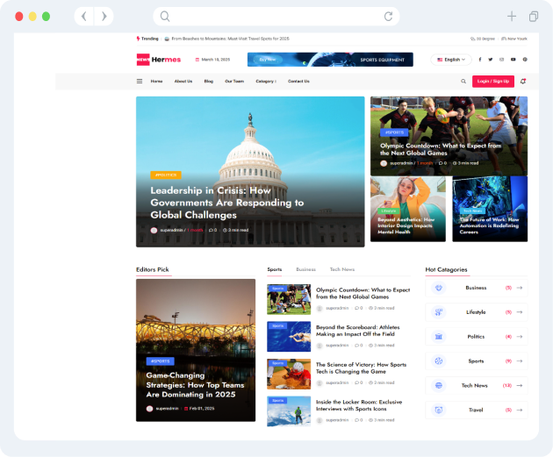Click the mountain hiker thumbnail
This screenshot has width=553, height=457.
pos(289,411)
